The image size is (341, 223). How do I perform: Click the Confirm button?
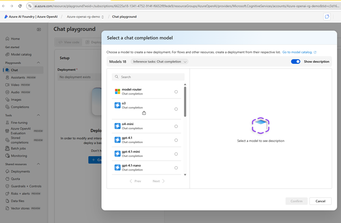click(296, 201)
